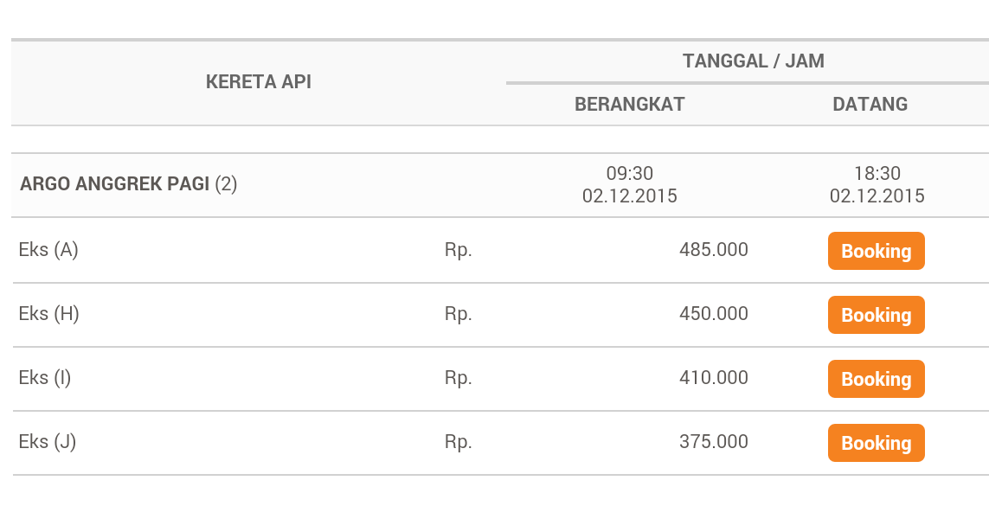Click the Booking button for Eks (A)
Screen dimensions: 989x519
click(876, 251)
